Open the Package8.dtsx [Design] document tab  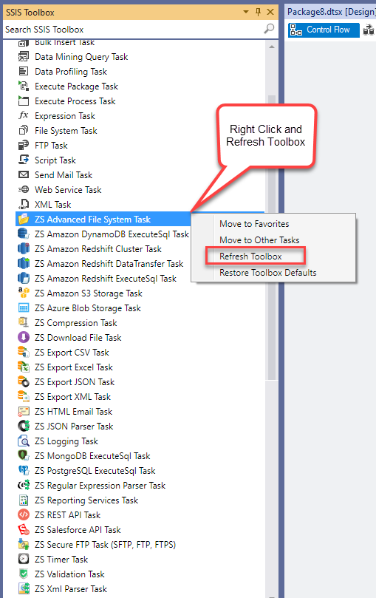tap(331, 12)
